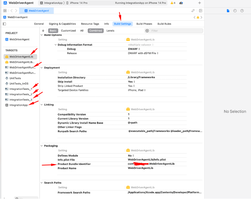
Task: Open the cloud status icon in toolbar
Action: pyautogui.click(x=181, y=3)
